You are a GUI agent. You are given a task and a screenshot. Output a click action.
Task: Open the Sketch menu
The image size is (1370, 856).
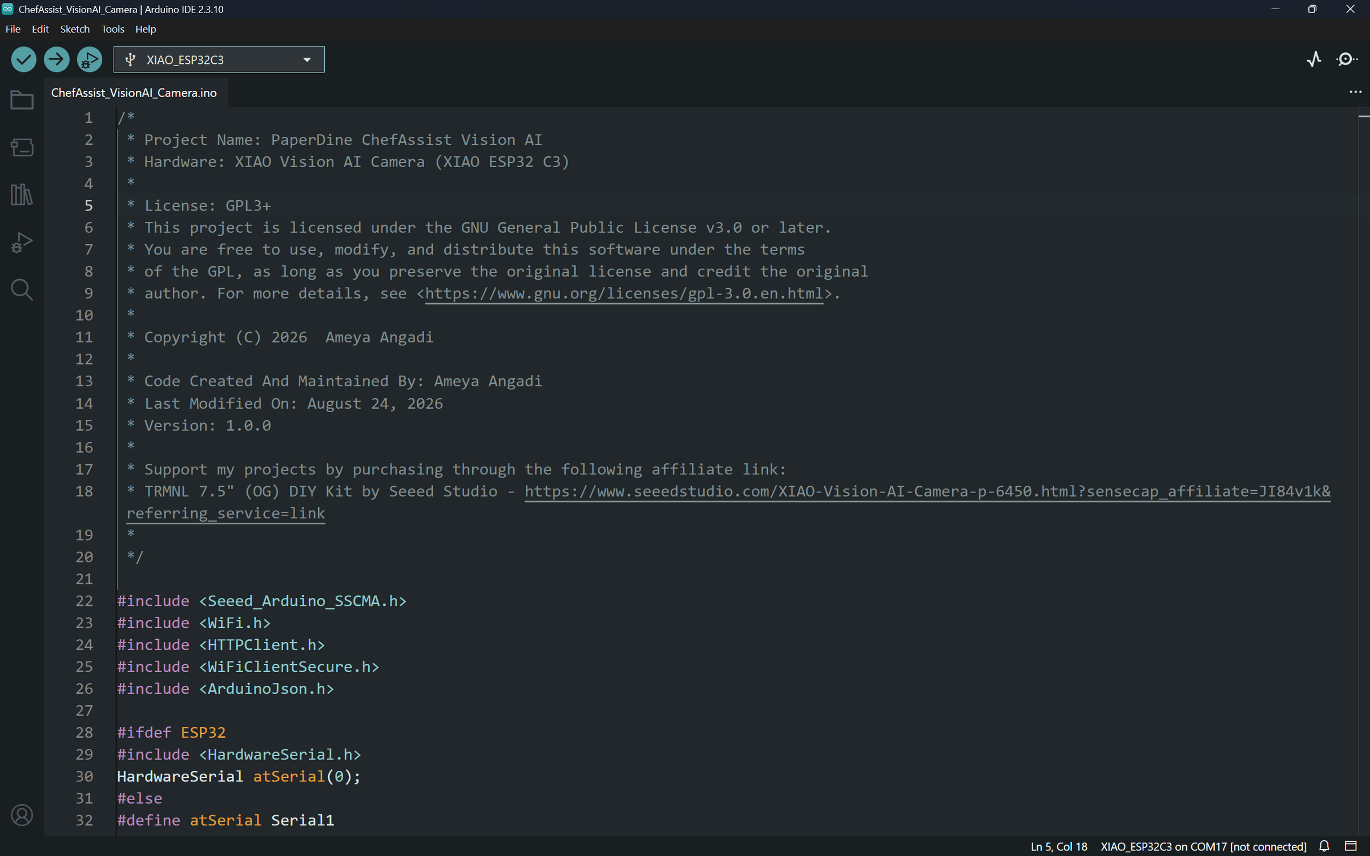coord(75,29)
